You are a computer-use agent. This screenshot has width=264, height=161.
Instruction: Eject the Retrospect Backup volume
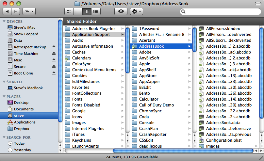(54, 47)
